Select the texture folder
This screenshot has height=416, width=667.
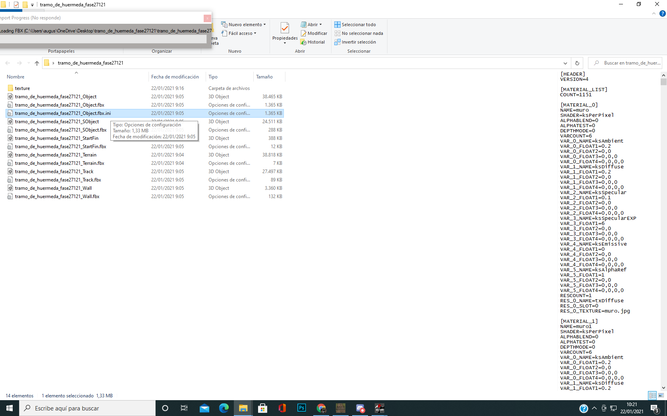click(x=145, y=88)
